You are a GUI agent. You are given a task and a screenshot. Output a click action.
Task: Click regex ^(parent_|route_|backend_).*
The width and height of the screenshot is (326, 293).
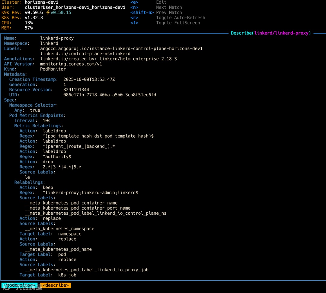pyautogui.click(x=79, y=146)
